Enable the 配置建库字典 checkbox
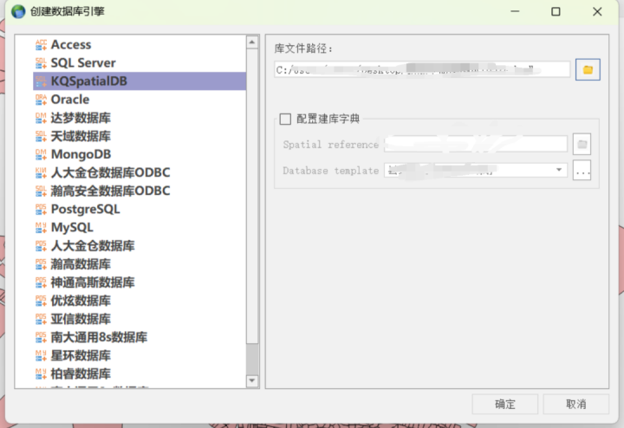Image resolution: width=624 pixels, height=428 pixels. (x=285, y=120)
